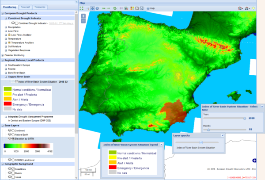
Task: Click the Temperature tree item
Action: click(15, 39)
